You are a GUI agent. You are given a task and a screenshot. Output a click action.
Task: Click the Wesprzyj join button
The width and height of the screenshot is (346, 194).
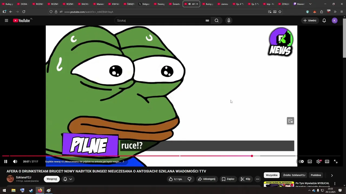52,179
